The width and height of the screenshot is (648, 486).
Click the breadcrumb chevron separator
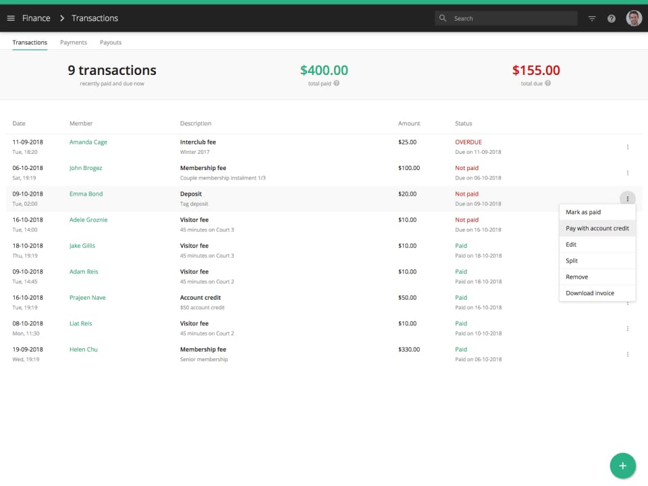[x=62, y=18]
